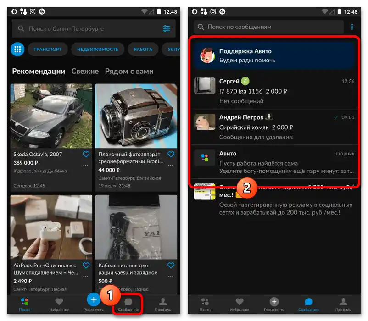This screenshot has height=321, width=368.
Task: Tap the I7 870 lga 1156 item thumbnail
Action: point(204,86)
